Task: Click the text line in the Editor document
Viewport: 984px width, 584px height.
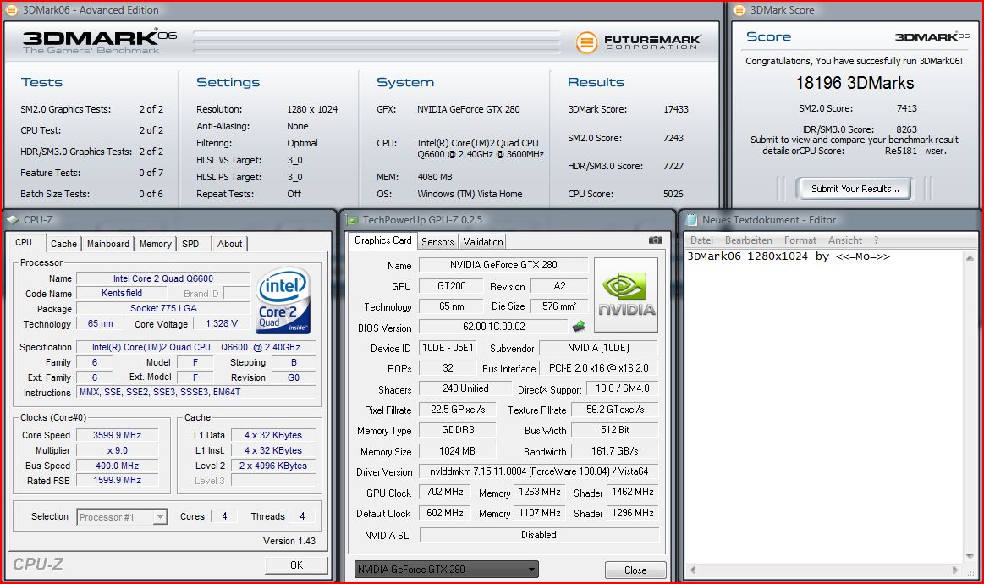Action: point(789,256)
